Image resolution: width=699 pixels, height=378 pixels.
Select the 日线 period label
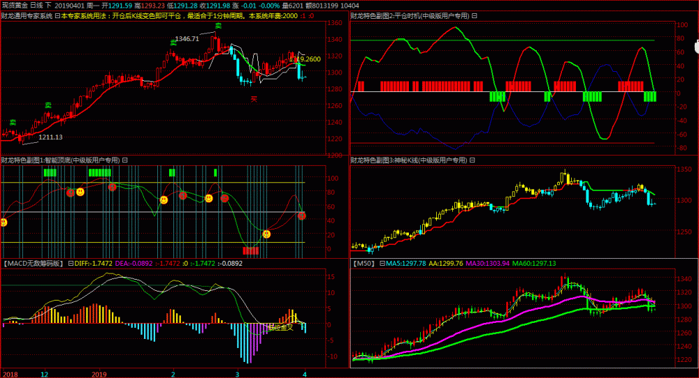point(36,6)
